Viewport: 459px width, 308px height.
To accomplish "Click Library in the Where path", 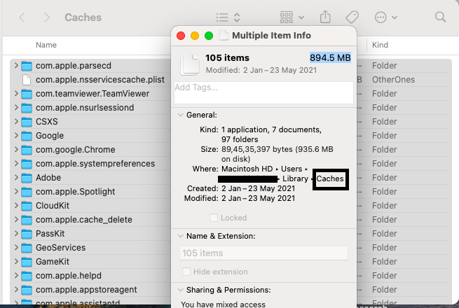I will tap(295, 178).
